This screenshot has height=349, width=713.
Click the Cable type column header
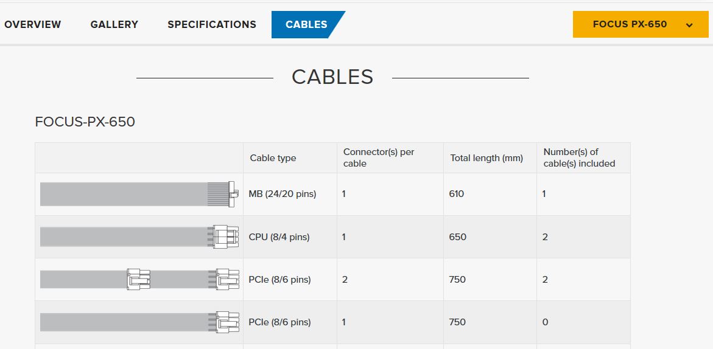[273, 158]
